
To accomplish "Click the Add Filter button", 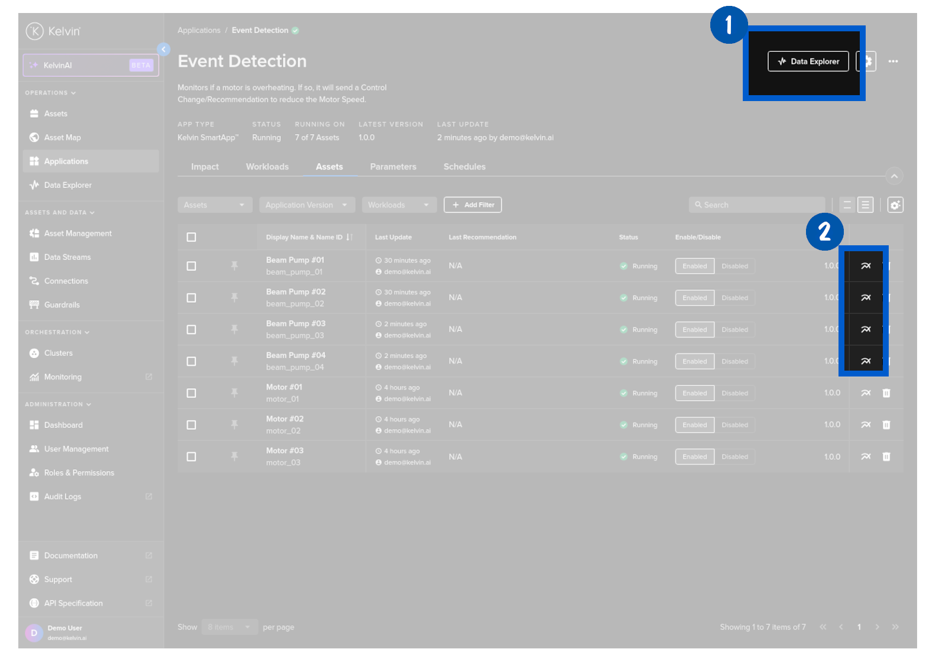I will [x=473, y=205].
